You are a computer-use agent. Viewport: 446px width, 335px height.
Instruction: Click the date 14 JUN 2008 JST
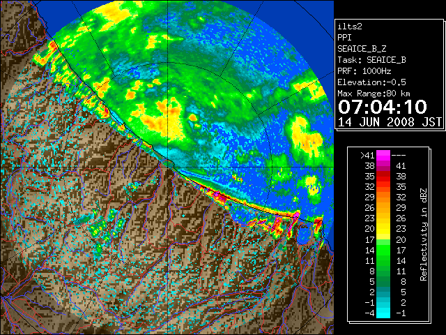click(x=390, y=122)
